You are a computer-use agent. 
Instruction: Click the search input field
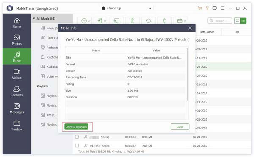(x=220, y=21)
